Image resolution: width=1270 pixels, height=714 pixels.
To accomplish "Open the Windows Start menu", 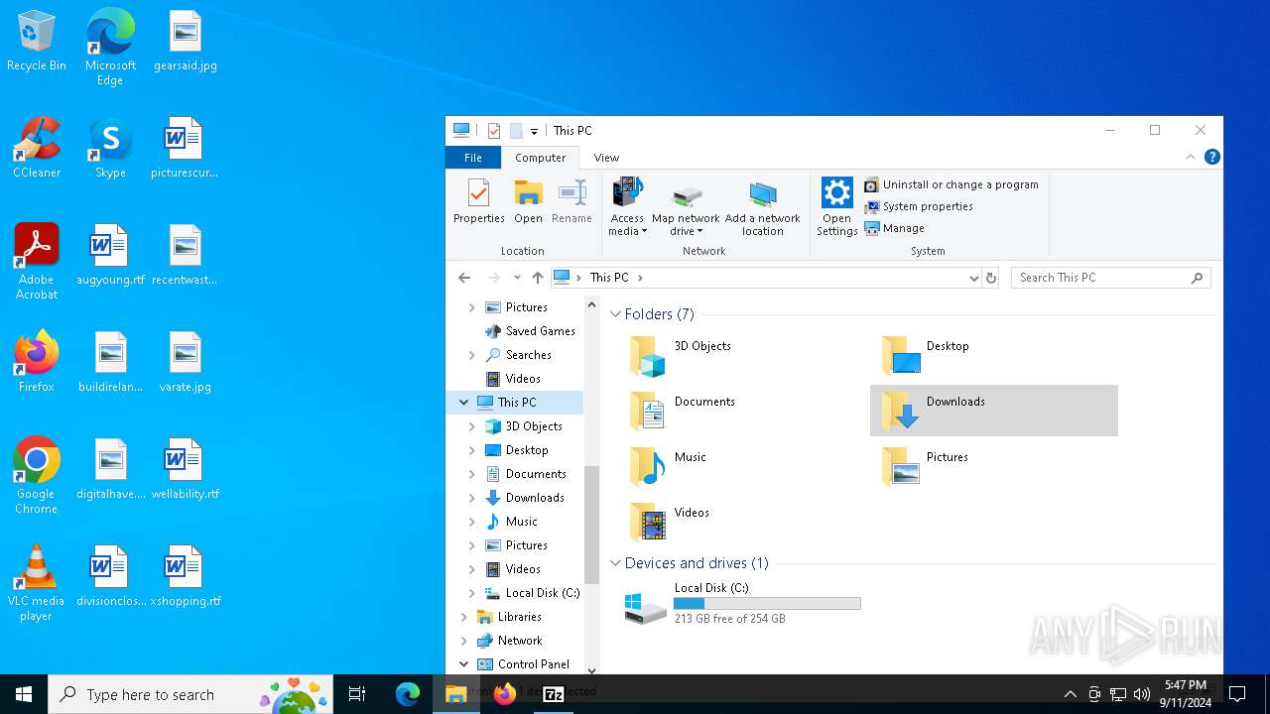I will [24, 694].
